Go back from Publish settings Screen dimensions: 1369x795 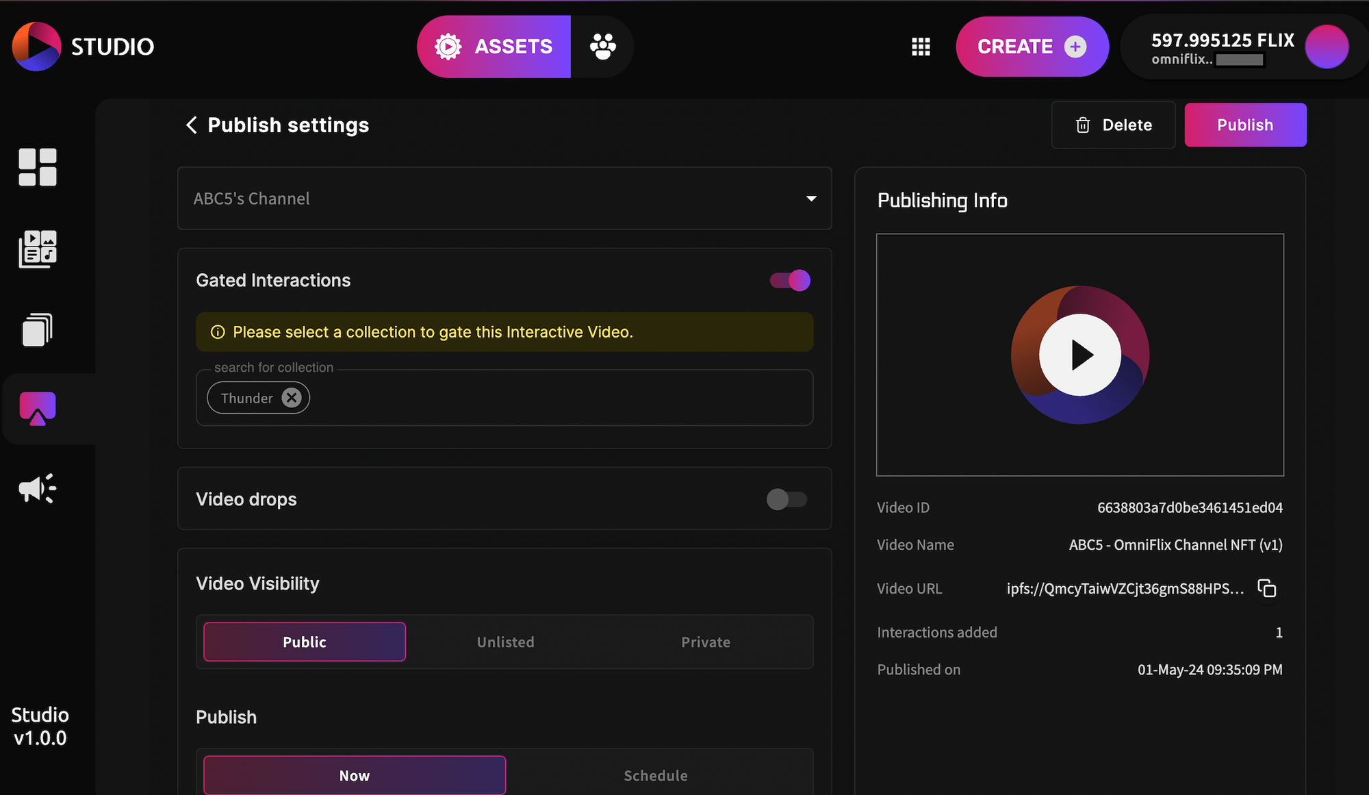coord(192,125)
